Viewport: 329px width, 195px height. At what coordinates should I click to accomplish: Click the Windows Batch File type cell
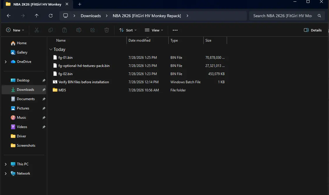pyautogui.click(x=186, y=82)
